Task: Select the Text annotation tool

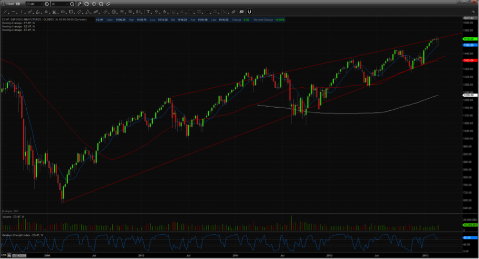Action: pos(148,12)
